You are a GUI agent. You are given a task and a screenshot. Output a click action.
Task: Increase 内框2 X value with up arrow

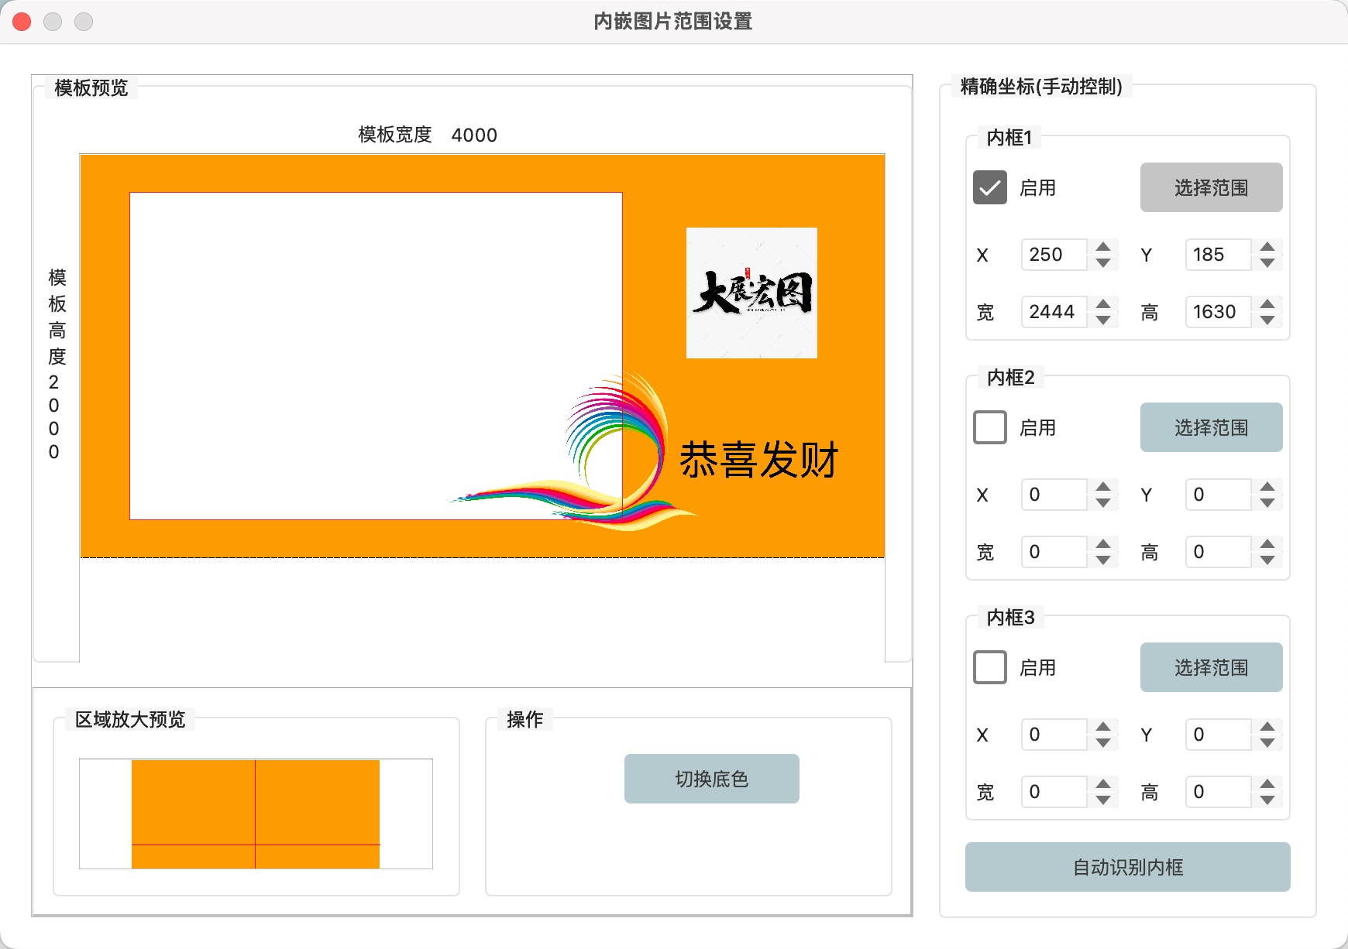[1103, 487]
